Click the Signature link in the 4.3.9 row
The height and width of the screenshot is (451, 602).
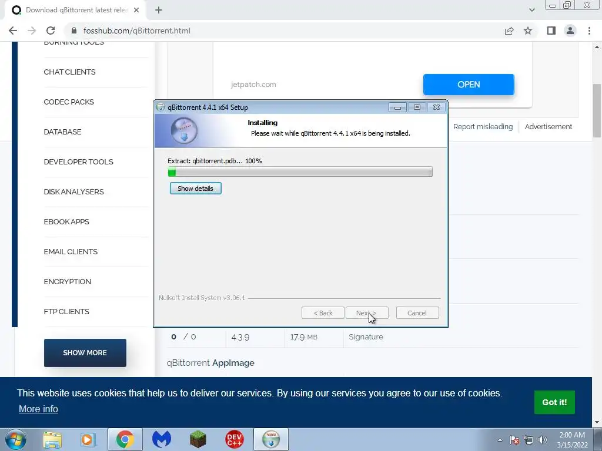[x=366, y=336]
